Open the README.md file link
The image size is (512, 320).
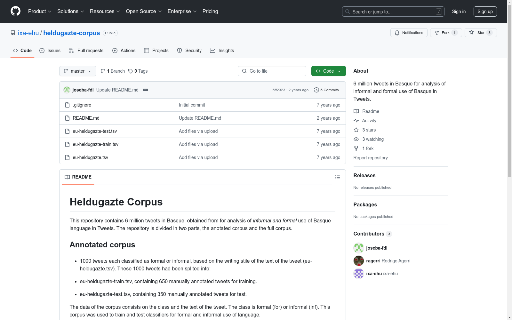click(86, 118)
